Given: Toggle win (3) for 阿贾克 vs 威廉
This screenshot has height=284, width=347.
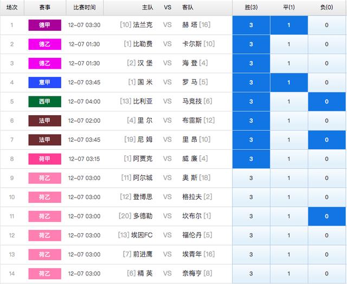Looking at the screenshot, I should tap(251, 159).
